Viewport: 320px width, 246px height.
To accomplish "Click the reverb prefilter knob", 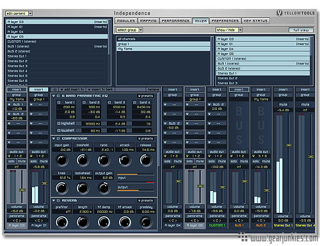I will [61, 222].
